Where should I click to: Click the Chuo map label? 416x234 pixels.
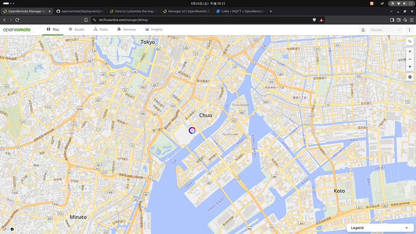point(206,115)
